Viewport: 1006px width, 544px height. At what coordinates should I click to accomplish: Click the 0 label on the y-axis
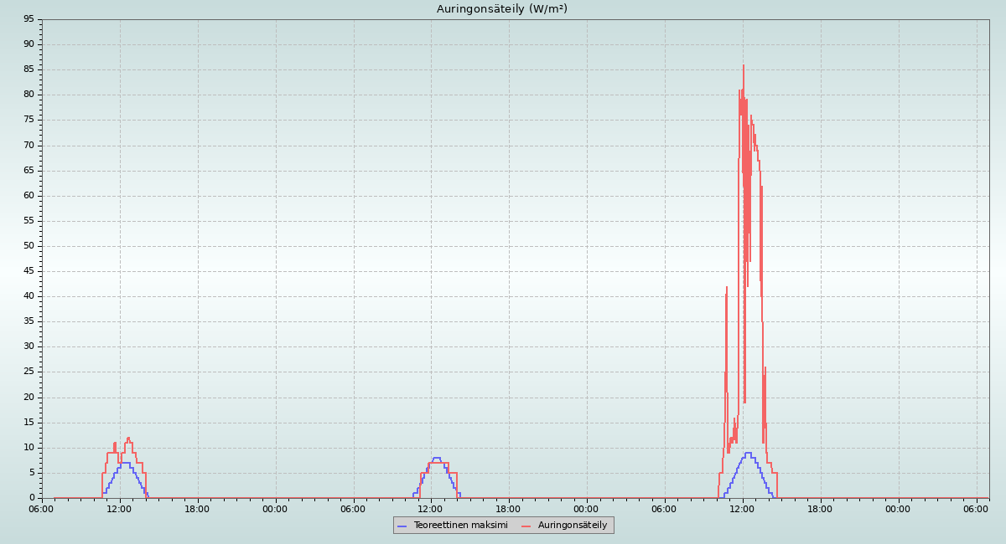pos(31,498)
